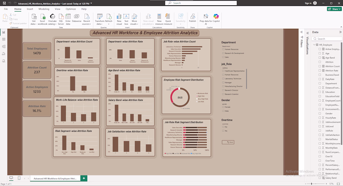Open the Modeling ribbon tab

tap(44, 9)
